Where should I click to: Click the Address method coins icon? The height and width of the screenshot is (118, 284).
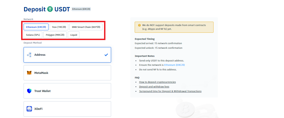point(29,55)
